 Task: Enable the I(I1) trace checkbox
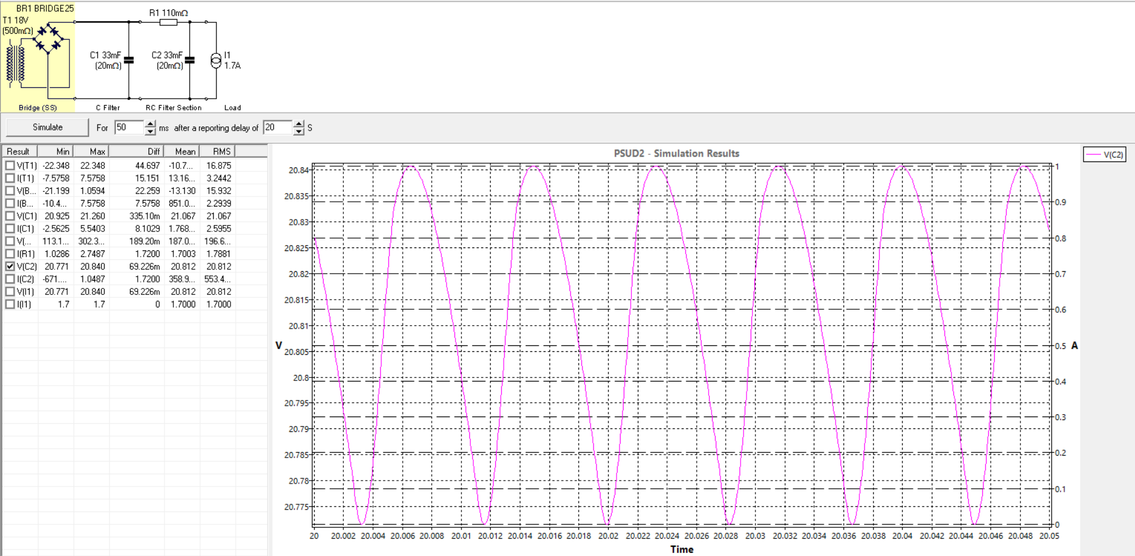[10, 304]
